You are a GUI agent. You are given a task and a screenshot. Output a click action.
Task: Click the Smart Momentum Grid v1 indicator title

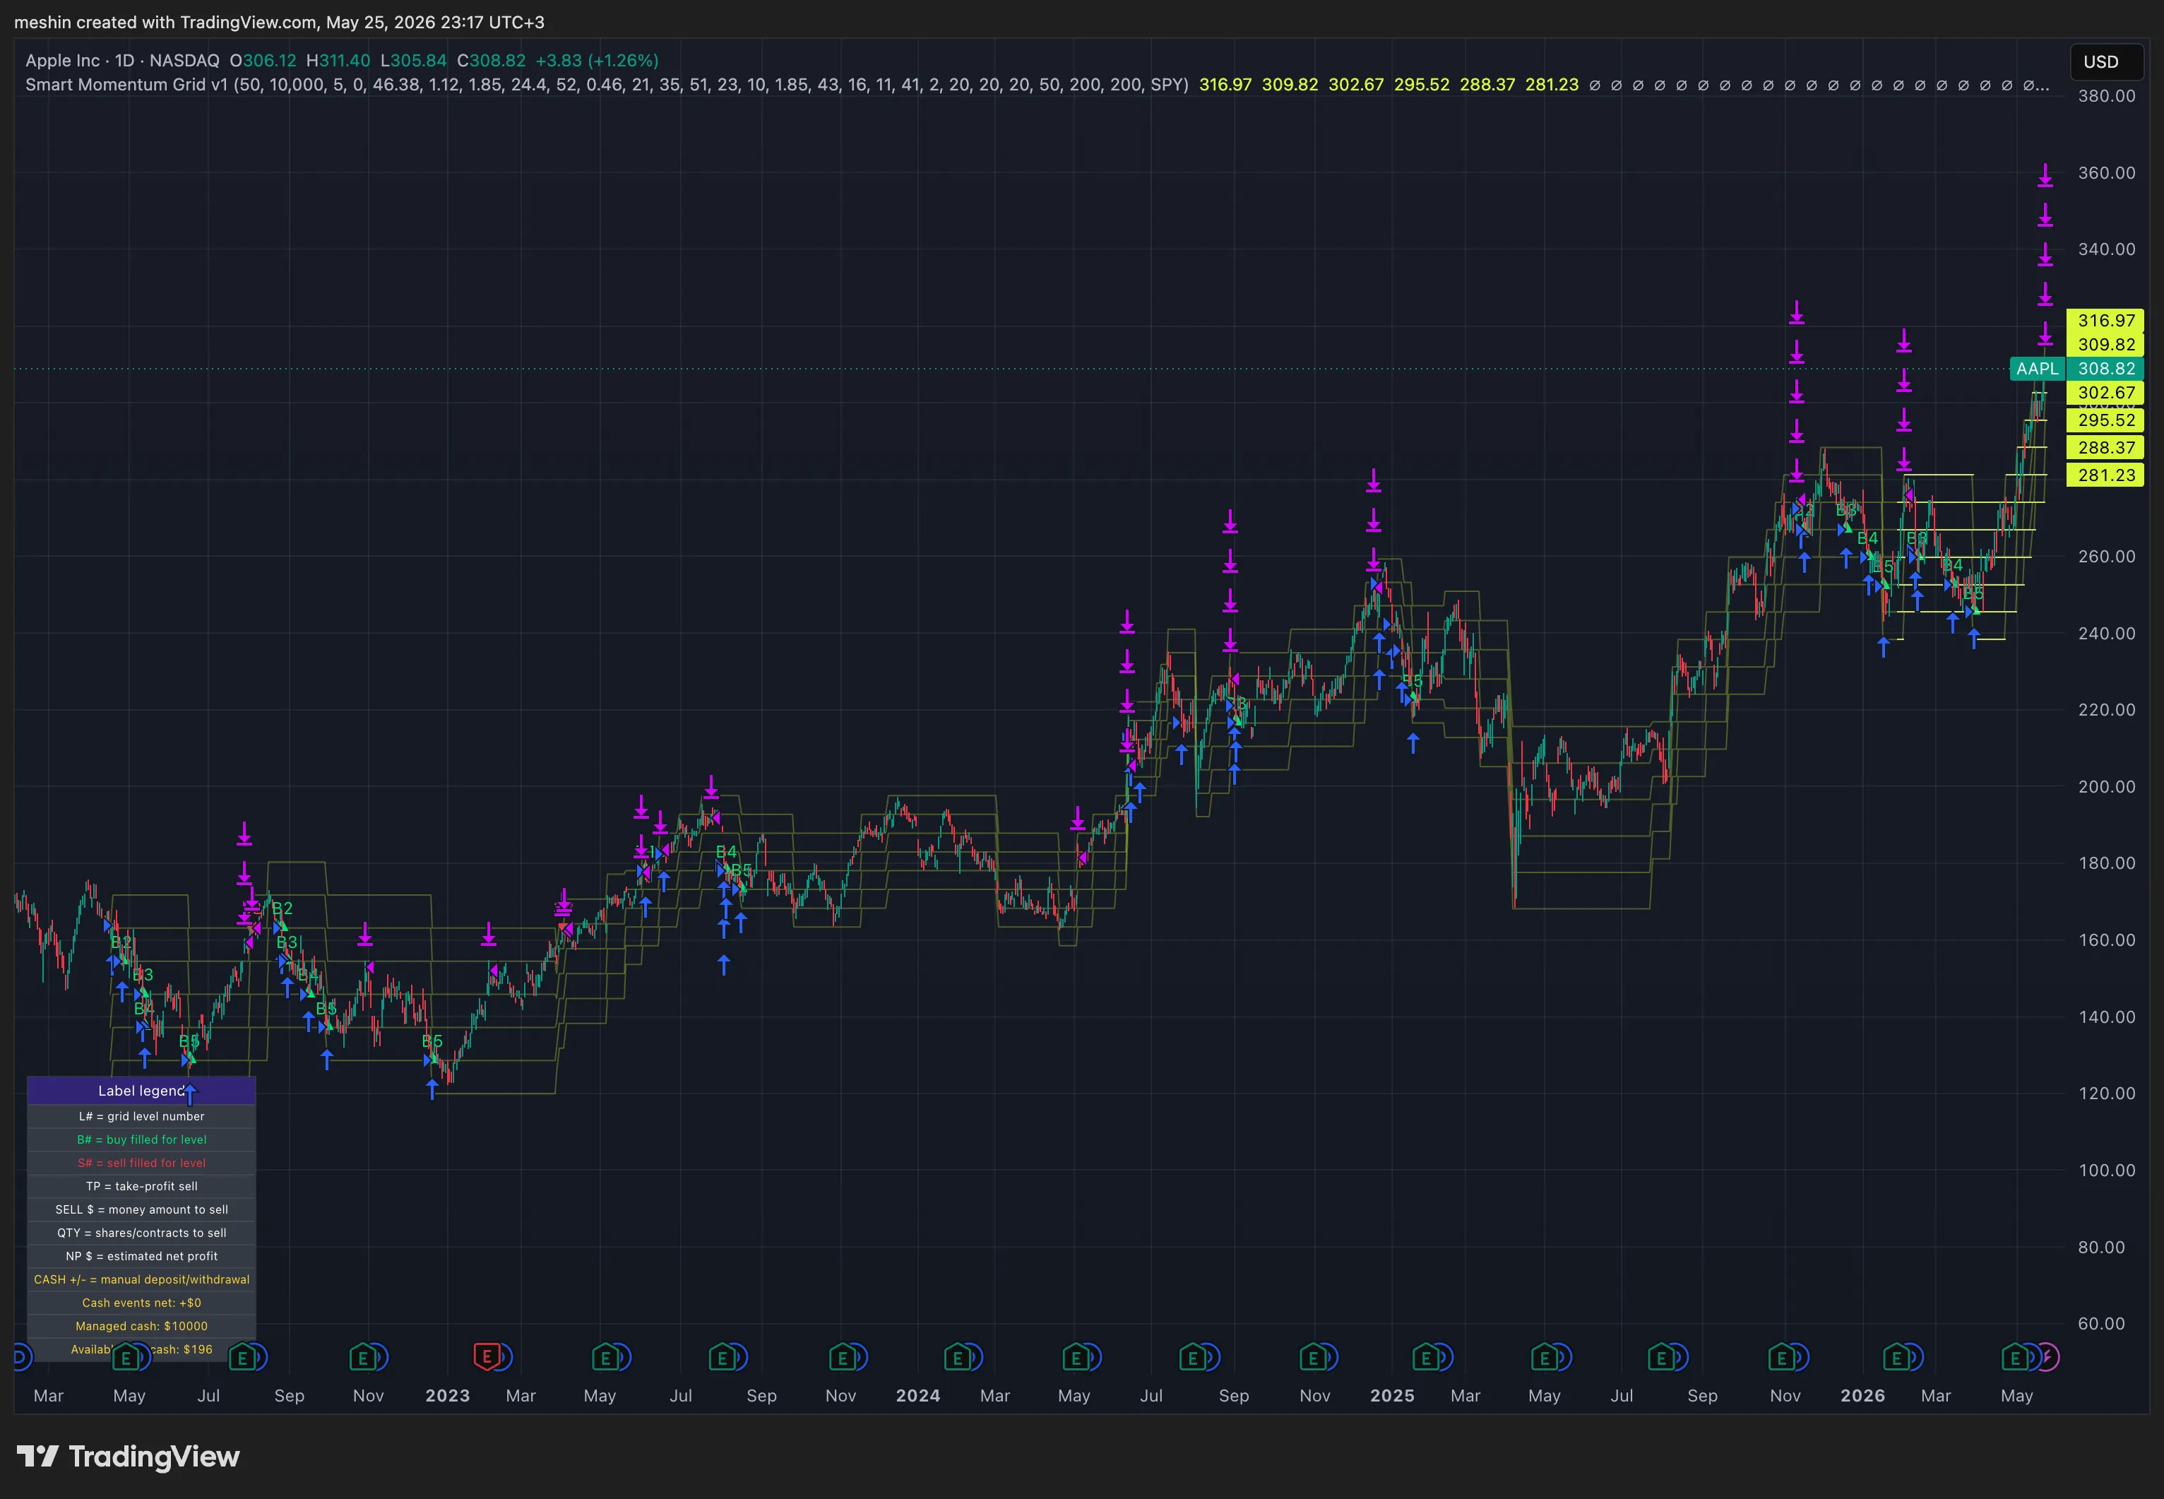pyautogui.click(x=126, y=85)
